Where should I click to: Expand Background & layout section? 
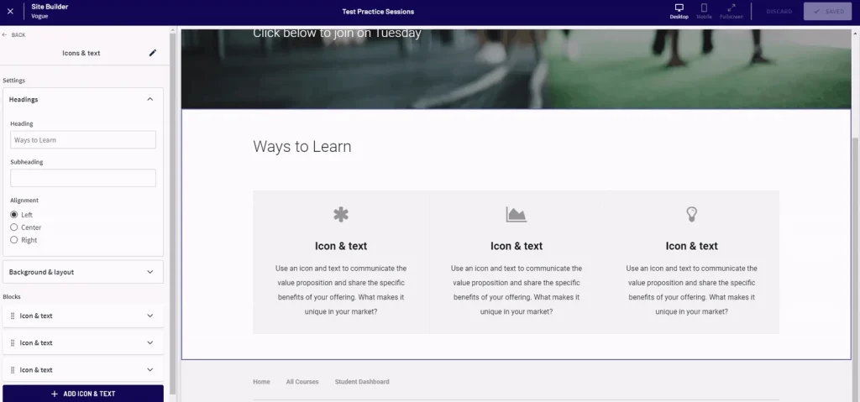point(150,272)
